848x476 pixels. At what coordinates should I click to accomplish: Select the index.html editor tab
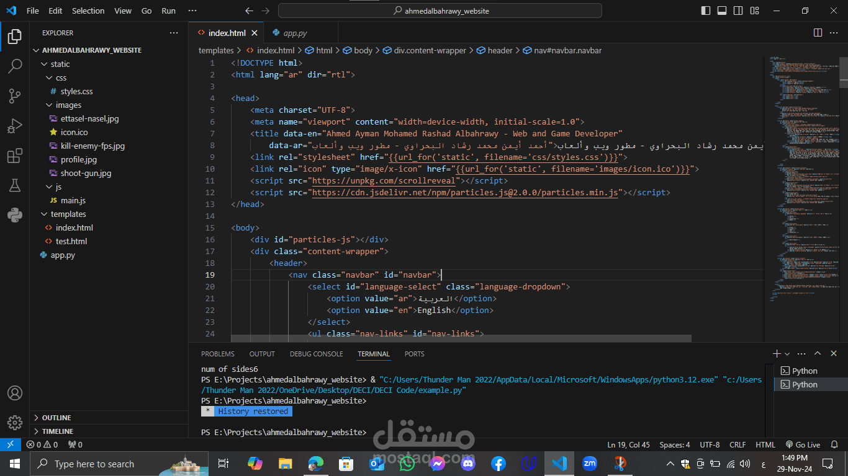[227, 33]
